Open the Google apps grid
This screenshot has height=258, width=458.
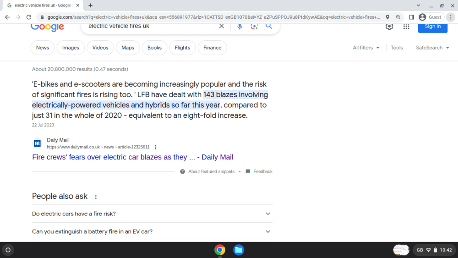click(x=406, y=27)
